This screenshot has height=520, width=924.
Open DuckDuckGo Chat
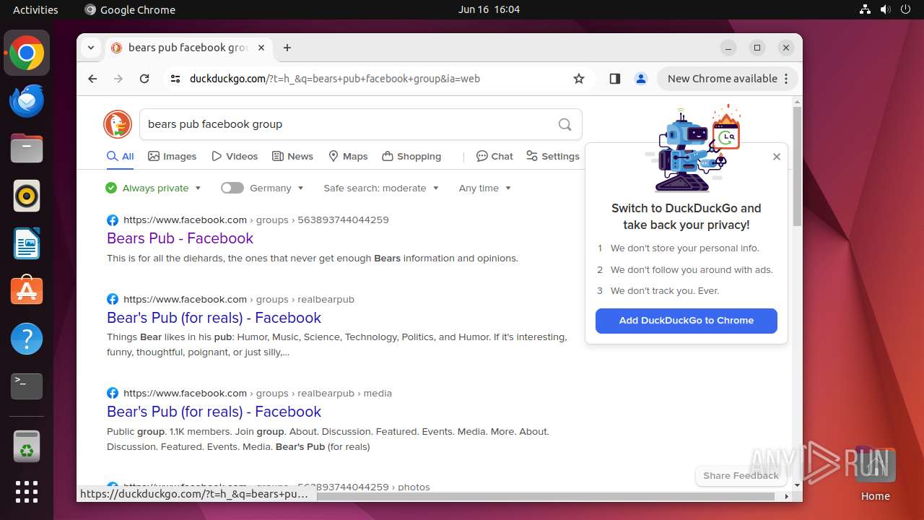494,156
